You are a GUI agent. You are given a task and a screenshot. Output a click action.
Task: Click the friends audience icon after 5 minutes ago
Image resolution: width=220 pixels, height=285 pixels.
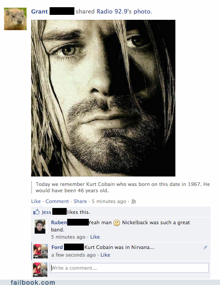pos(133,201)
